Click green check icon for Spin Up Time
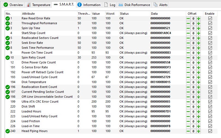The height and width of the screenshot is (138, 221). point(7,28)
